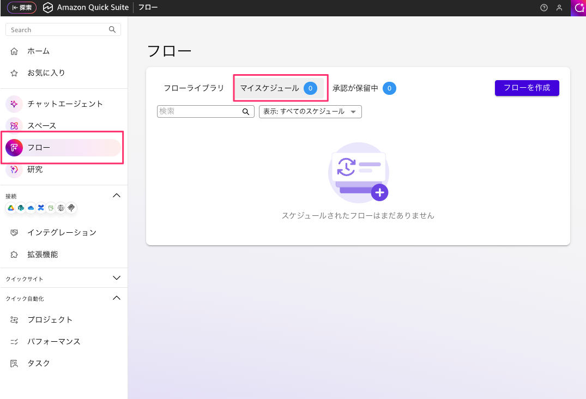Open プロジェクト under クイック自動化

(x=50, y=319)
